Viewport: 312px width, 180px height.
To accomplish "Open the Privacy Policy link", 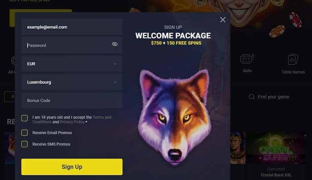I will (x=72, y=122).
